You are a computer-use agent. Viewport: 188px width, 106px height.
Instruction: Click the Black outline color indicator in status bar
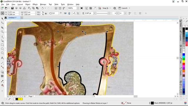tap(152, 103)
